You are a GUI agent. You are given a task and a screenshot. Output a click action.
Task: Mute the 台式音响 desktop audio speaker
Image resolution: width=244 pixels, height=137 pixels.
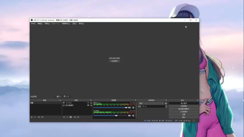129,116
